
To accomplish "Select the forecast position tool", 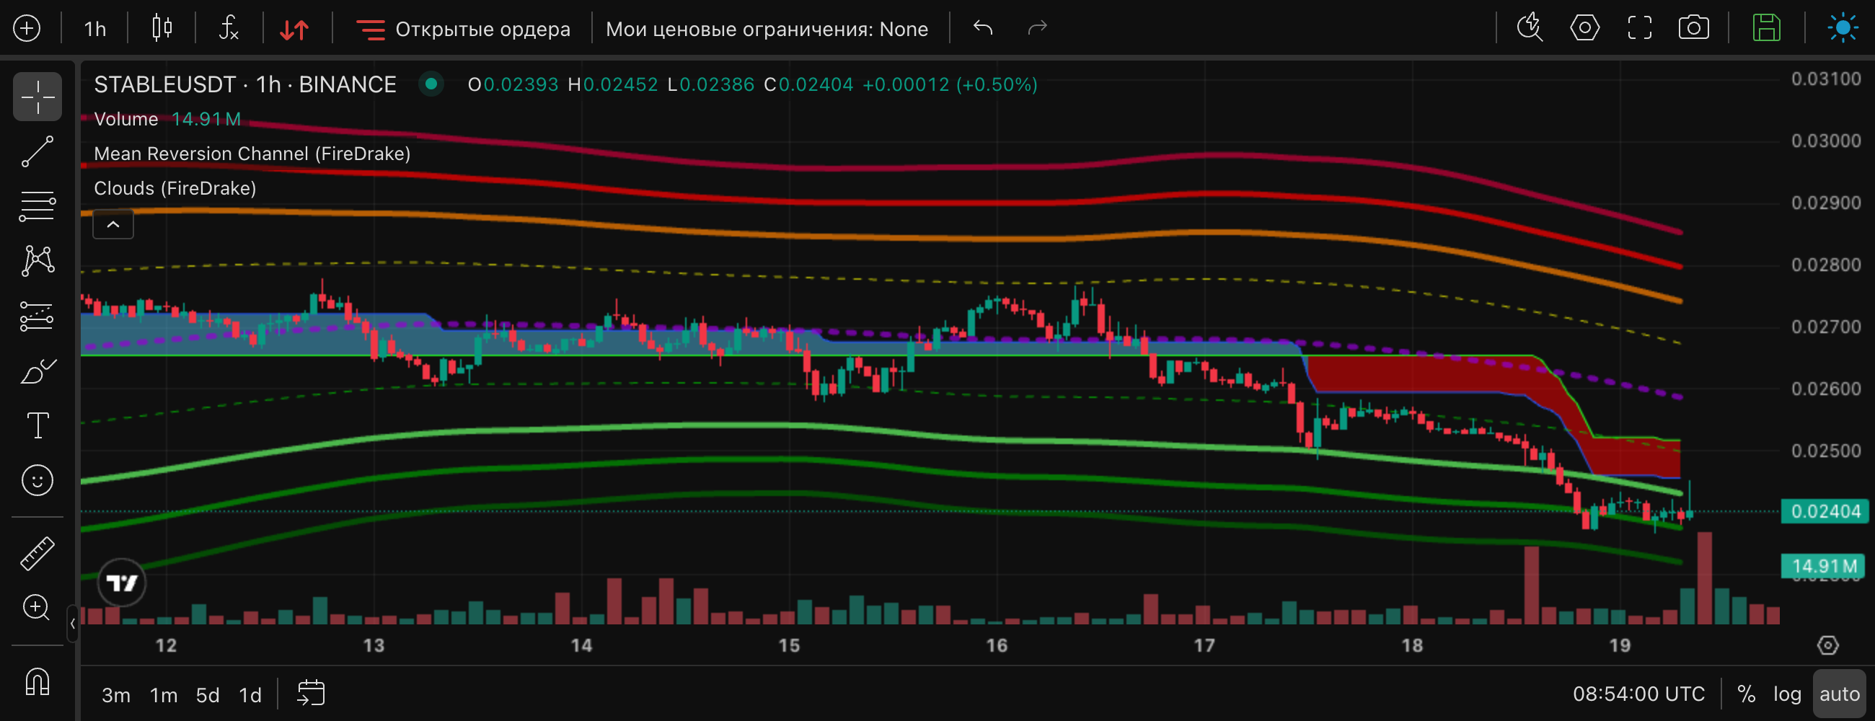I will click(37, 317).
